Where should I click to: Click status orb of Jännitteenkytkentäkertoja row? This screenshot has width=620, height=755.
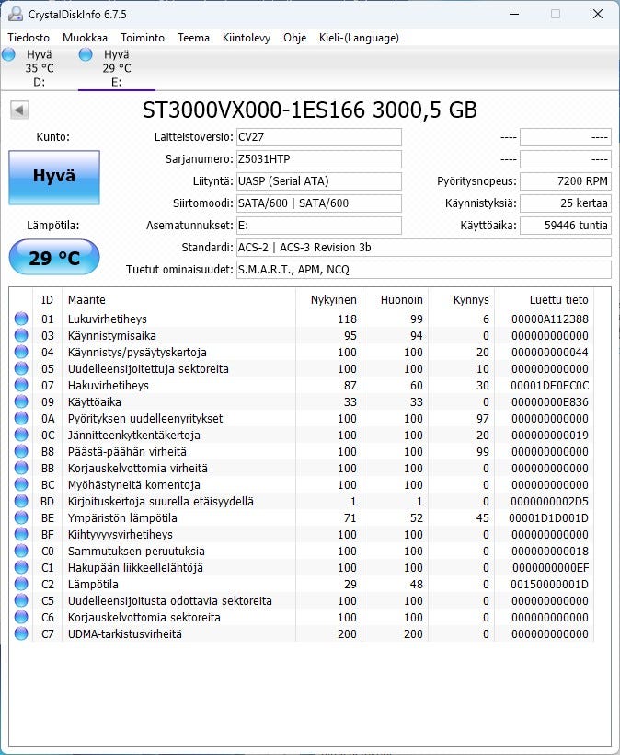coord(21,435)
